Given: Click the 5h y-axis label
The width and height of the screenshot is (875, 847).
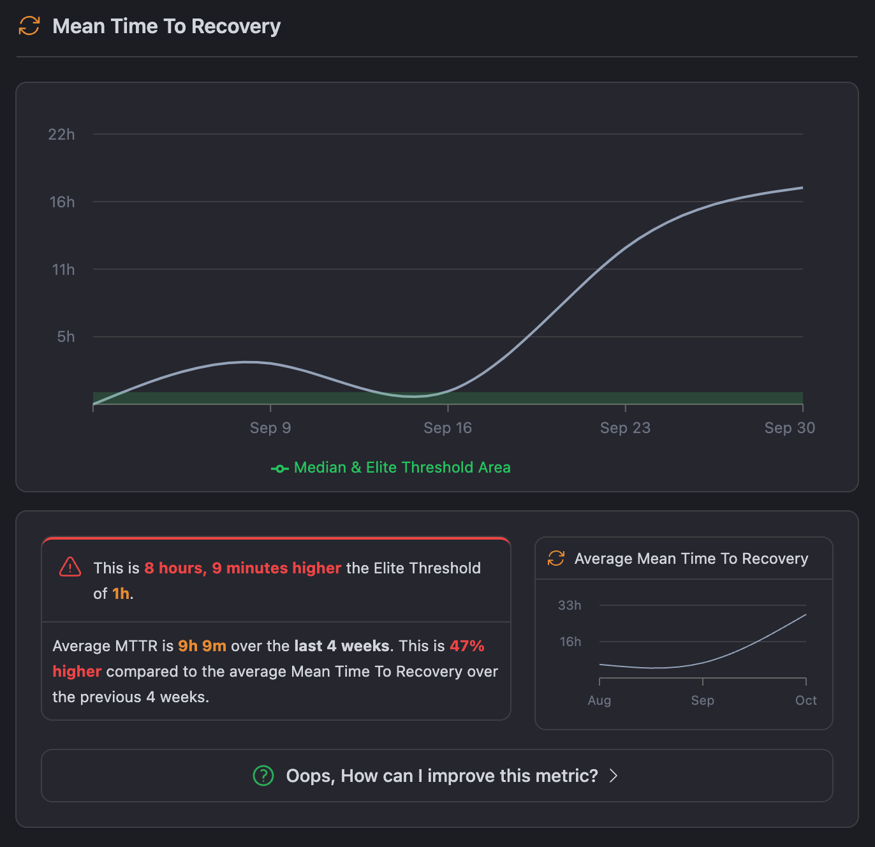Looking at the screenshot, I should point(66,337).
